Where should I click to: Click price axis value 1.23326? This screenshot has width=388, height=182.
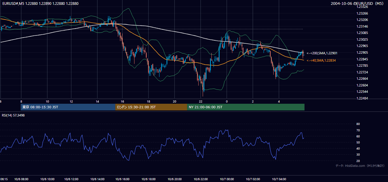tap(362, 7)
